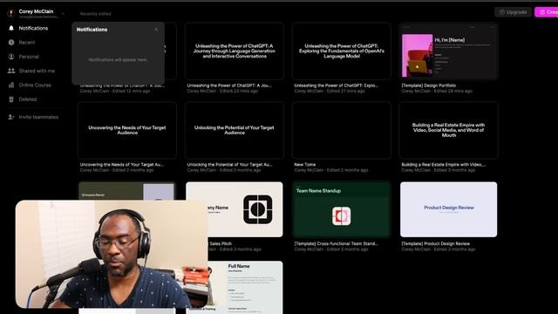Click '[Template] Design Portfolio' title text

coord(428,85)
